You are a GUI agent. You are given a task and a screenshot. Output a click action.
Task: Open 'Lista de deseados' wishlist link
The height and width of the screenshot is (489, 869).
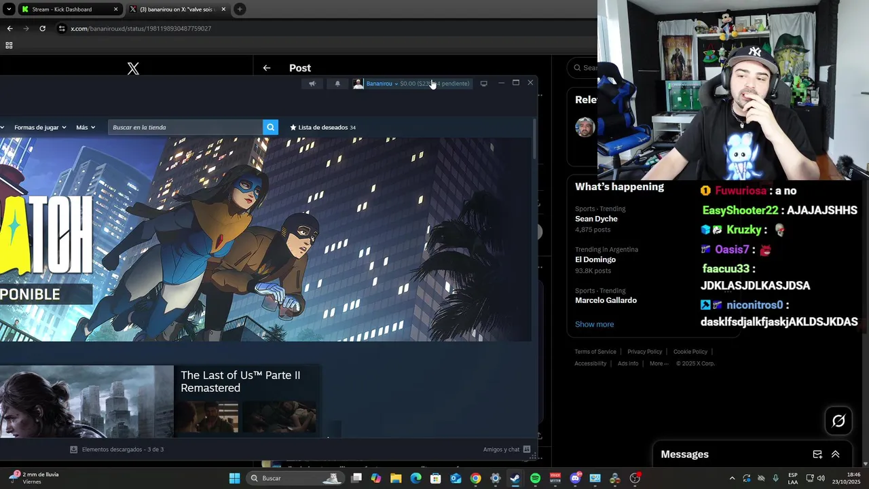pyautogui.click(x=322, y=127)
